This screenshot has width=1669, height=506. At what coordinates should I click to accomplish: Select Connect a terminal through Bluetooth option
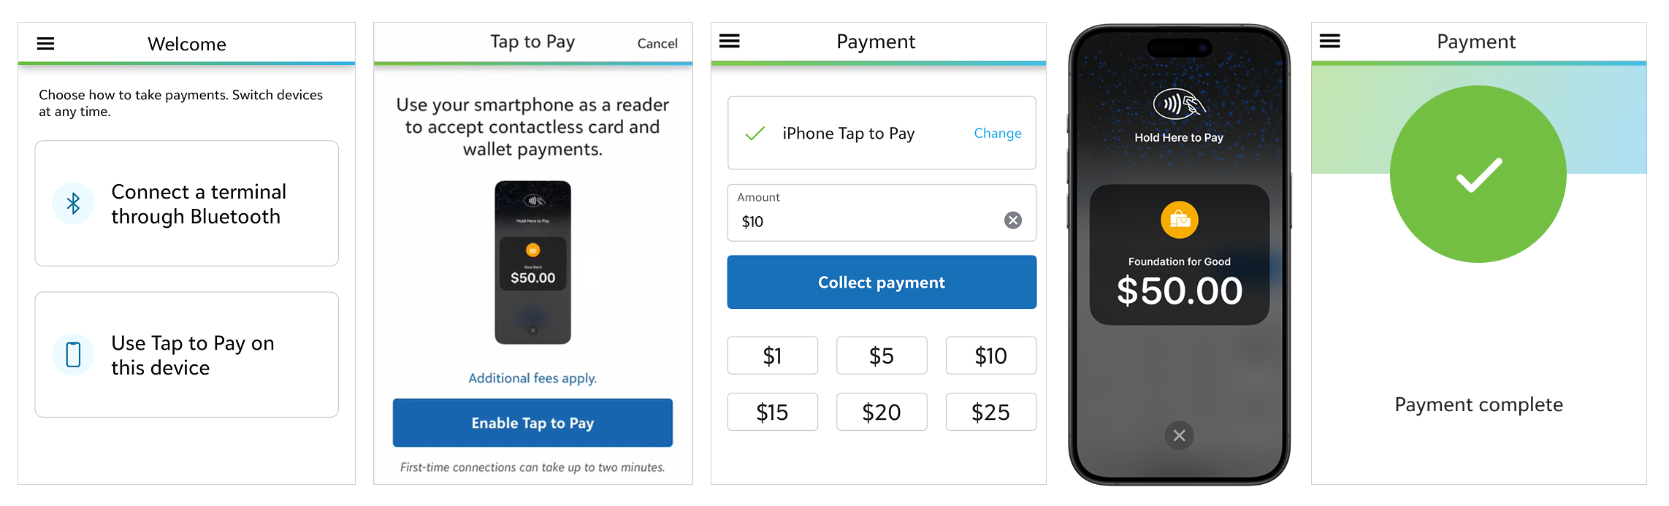tap(186, 204)
